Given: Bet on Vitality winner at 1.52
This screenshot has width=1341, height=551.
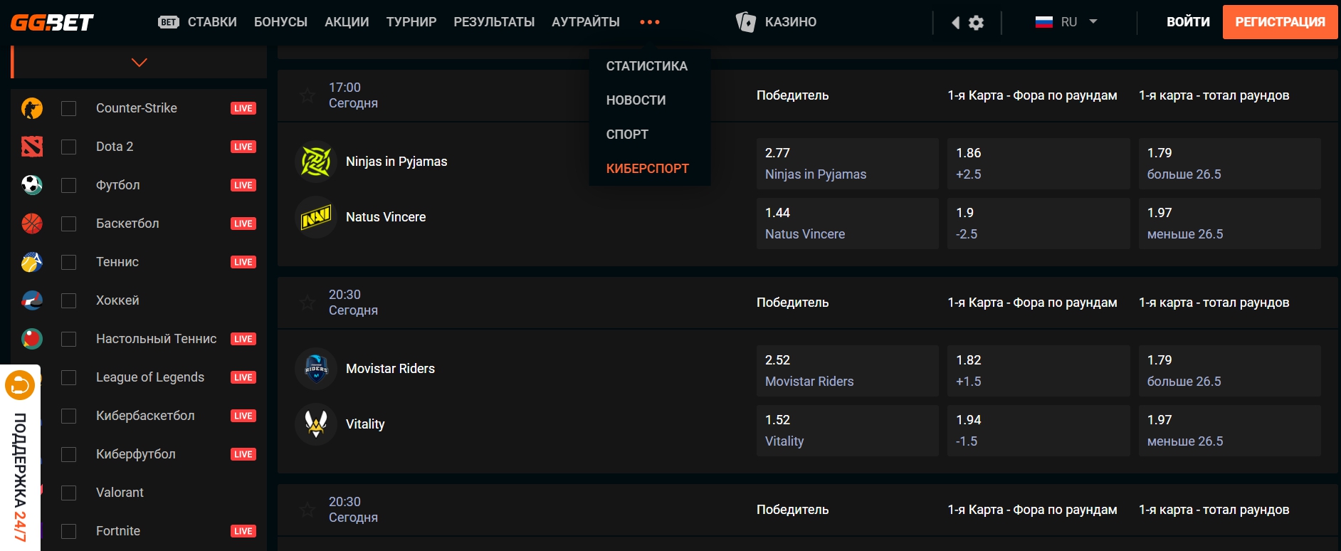Looking at the screenshot, I should 847,431.
